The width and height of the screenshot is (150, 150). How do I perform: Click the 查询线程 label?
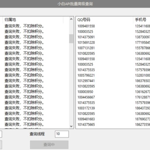[x=37, y=134]
